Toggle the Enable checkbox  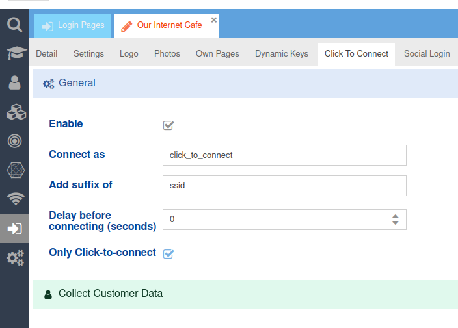(x=168, y=125)
